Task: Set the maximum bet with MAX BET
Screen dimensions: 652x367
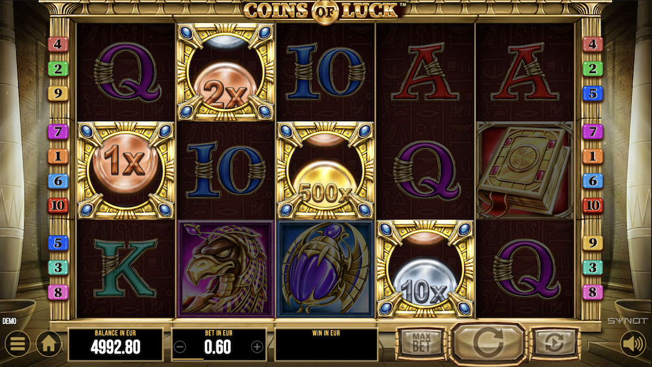Action: tap(421, 343)
